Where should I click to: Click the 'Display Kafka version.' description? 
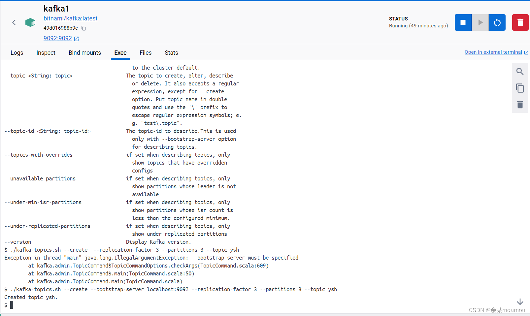pyautogui.click(x=158, y=242)
